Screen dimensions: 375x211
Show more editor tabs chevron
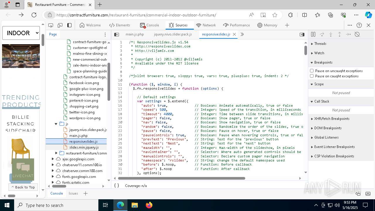(242, 34)
